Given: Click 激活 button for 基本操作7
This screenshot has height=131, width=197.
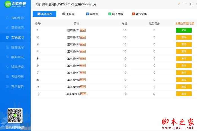Looking at the screenshot, I should pyautogui.click(x=184, y=73).
